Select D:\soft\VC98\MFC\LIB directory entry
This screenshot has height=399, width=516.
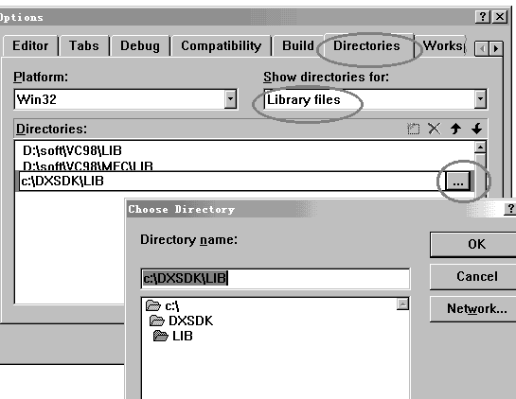coord(88,165)
